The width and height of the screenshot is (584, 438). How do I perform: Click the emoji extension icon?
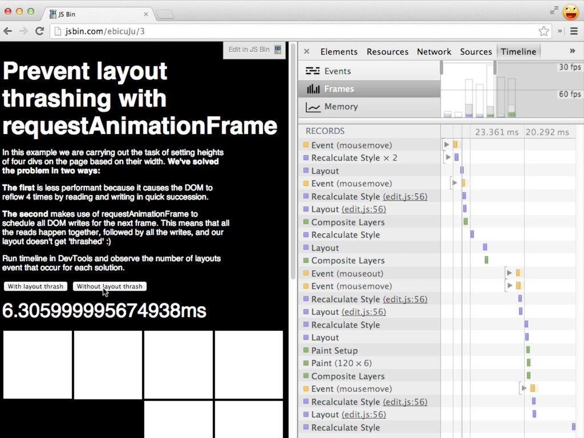click(x=570, y=11)
